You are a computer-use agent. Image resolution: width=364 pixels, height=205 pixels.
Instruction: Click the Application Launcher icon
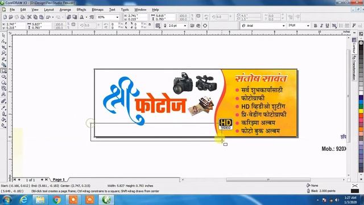pyautogui.click(x=81, y=17)
